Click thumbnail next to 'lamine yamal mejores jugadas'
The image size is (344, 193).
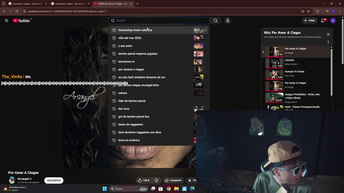point(199,54)
